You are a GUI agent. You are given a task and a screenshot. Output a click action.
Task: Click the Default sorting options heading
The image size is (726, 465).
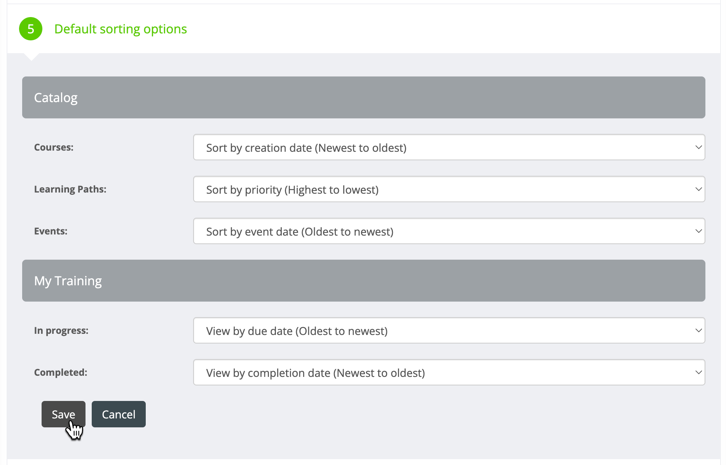pos(120,29)
